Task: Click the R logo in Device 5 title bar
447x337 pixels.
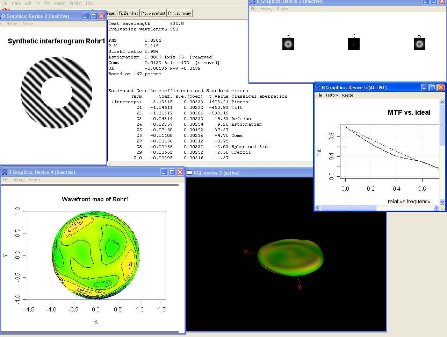Action: (x=318, y=87)
